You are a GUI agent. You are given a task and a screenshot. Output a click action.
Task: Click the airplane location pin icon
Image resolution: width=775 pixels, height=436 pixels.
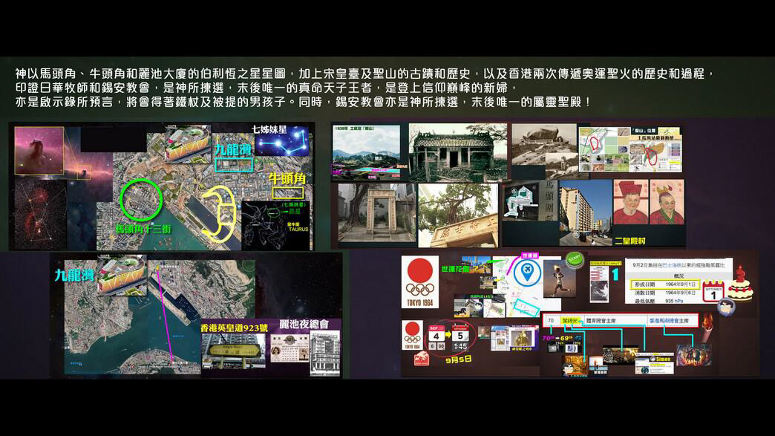pos(527,272)
